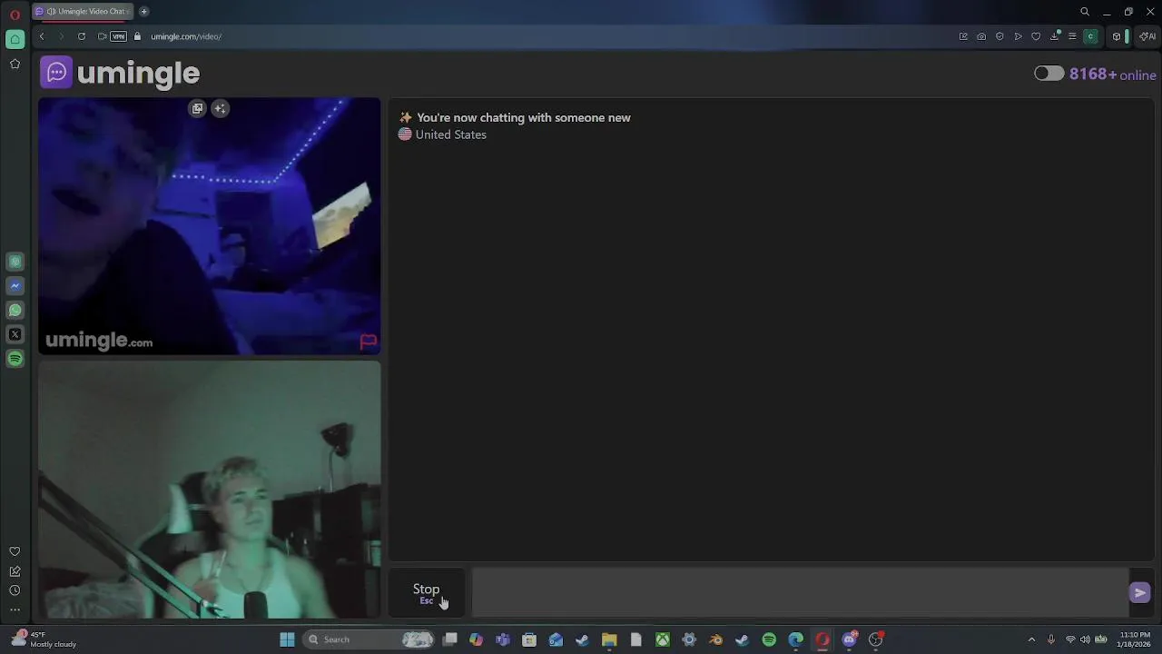
Task: Click the search tabs magnifier icon
Action: coord(1085,12)
